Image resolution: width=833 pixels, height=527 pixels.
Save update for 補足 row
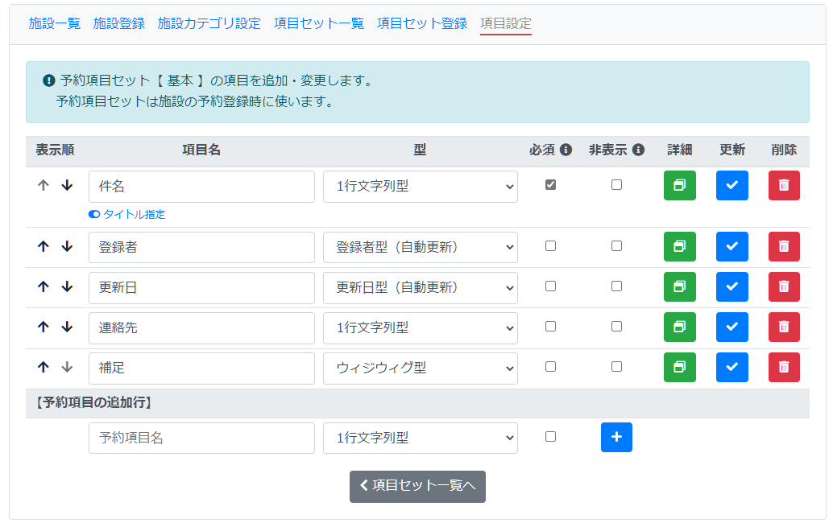[732, 367]
